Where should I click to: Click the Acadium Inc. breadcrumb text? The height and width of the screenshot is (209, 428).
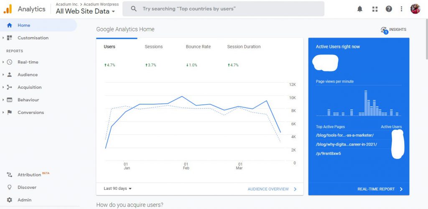[67, 4]
